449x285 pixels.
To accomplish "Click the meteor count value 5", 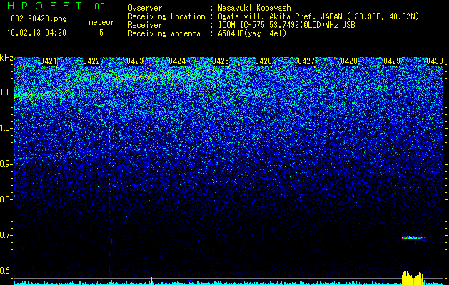I will (101, 33).
